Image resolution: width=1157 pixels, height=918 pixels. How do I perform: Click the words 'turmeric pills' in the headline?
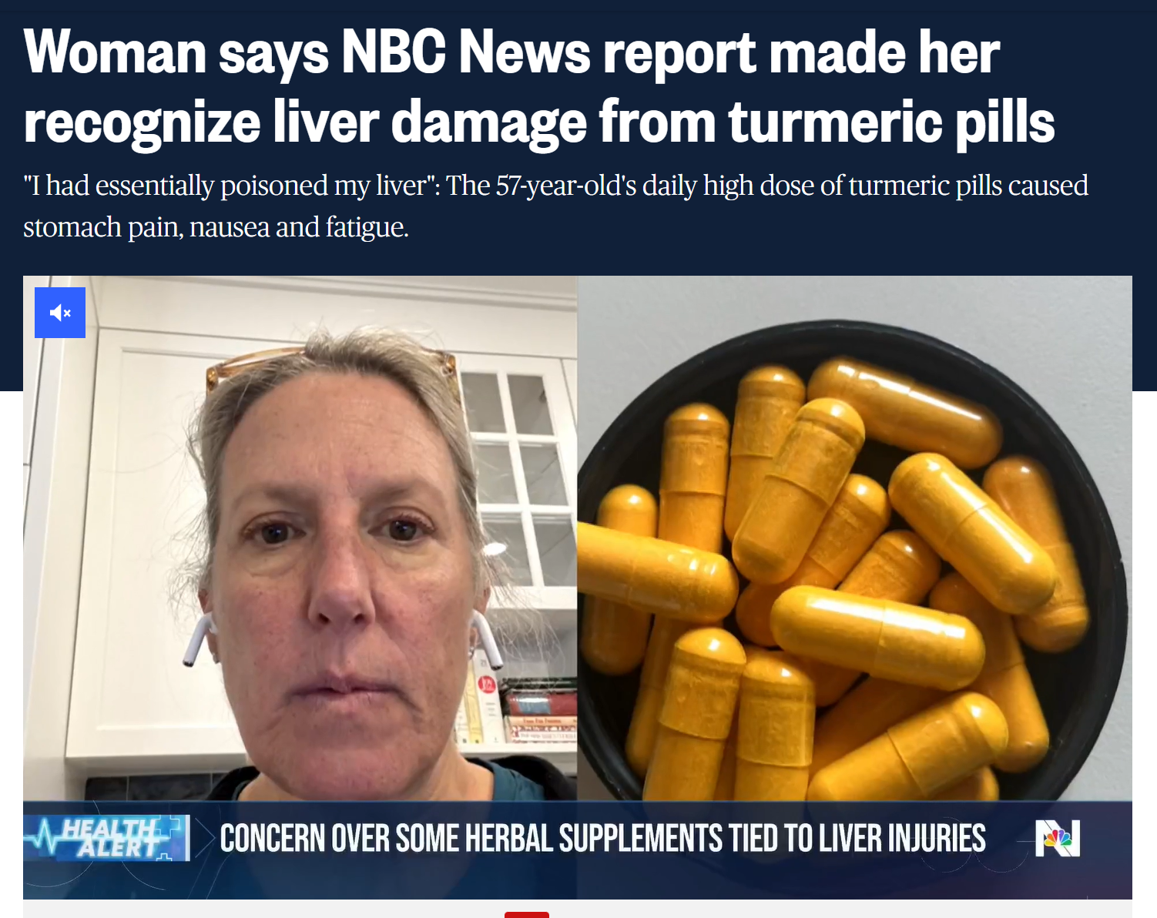coord(892,122)
